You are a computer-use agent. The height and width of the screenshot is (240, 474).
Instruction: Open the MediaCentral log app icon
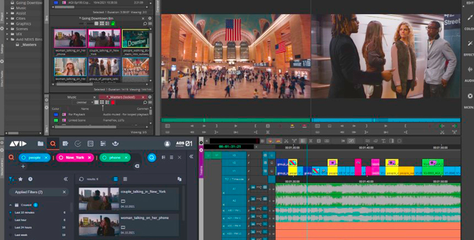tap(65, 144)
